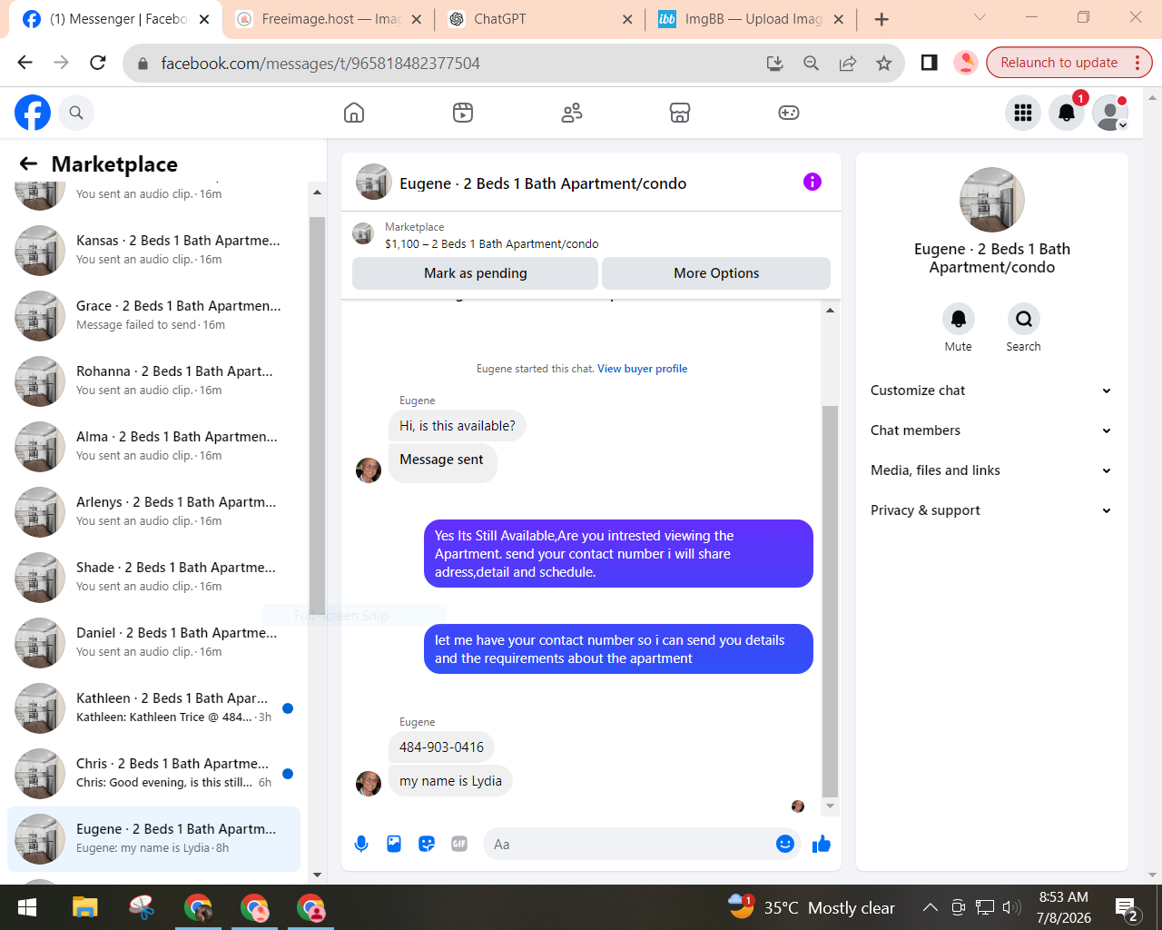Click the chat list scrollbar
Screen dimensions: 1162x930
tap(317, 416)
